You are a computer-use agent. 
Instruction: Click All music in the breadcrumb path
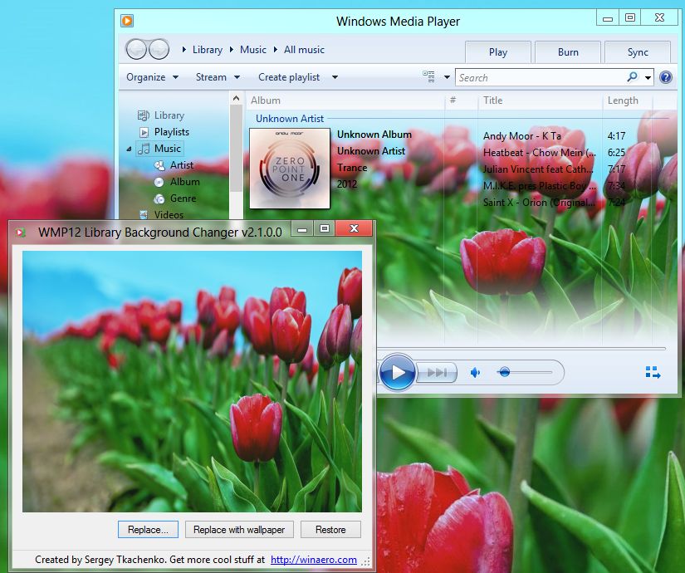[304, 50]
